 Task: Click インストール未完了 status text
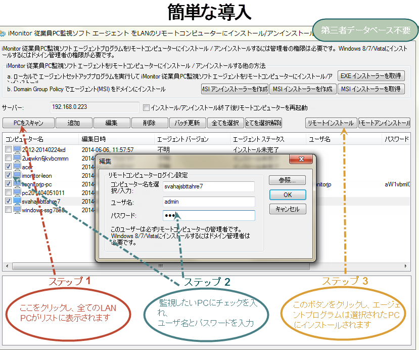(256, 150)
